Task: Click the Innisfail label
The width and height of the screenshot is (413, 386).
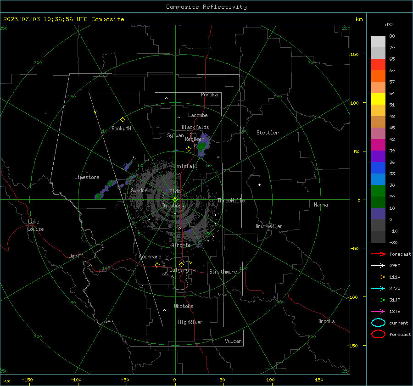Action: coord(185,166)
